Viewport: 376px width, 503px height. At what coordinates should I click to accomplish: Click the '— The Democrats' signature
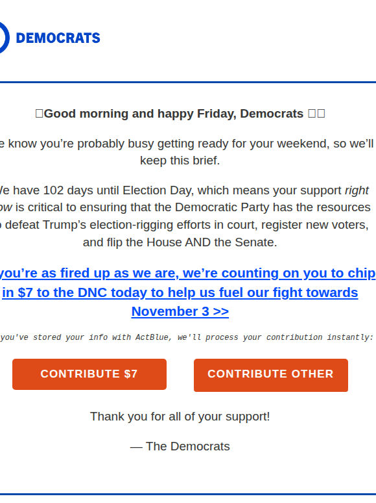click(x=180, y=446)
